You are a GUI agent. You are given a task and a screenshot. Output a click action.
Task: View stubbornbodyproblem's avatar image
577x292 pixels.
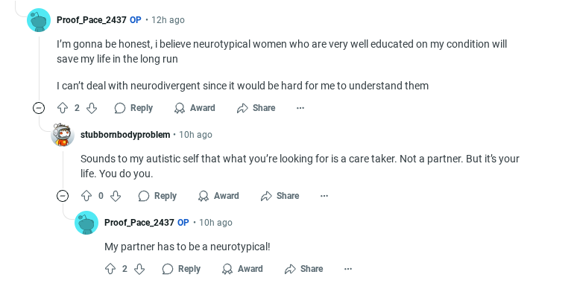pyautogui.click(x=63, y=135)
